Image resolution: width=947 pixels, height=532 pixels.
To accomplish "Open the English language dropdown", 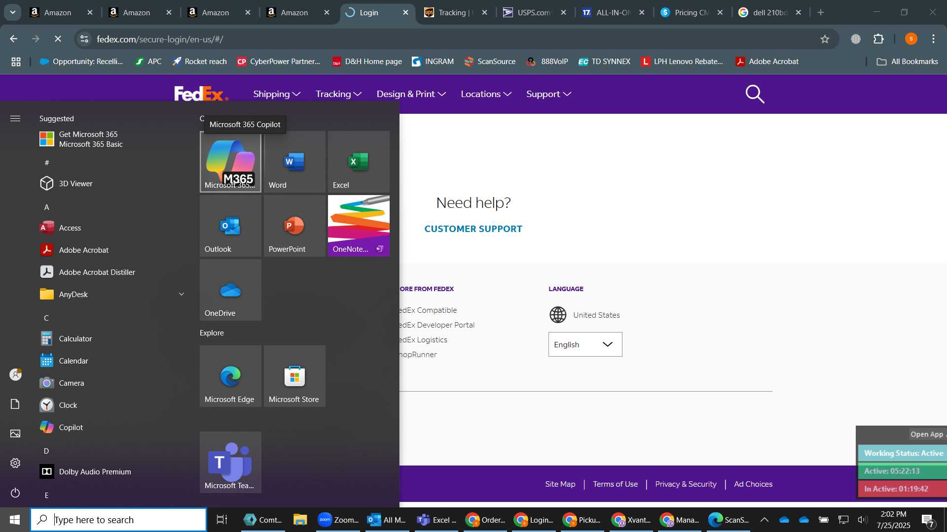I will click(585, 344).
